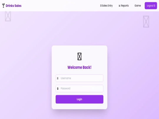Click the icon beside Sales Entry

(101, 6)
